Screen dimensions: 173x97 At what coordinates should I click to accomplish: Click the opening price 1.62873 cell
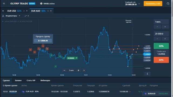pyautogui.click(x=76, y=92)
